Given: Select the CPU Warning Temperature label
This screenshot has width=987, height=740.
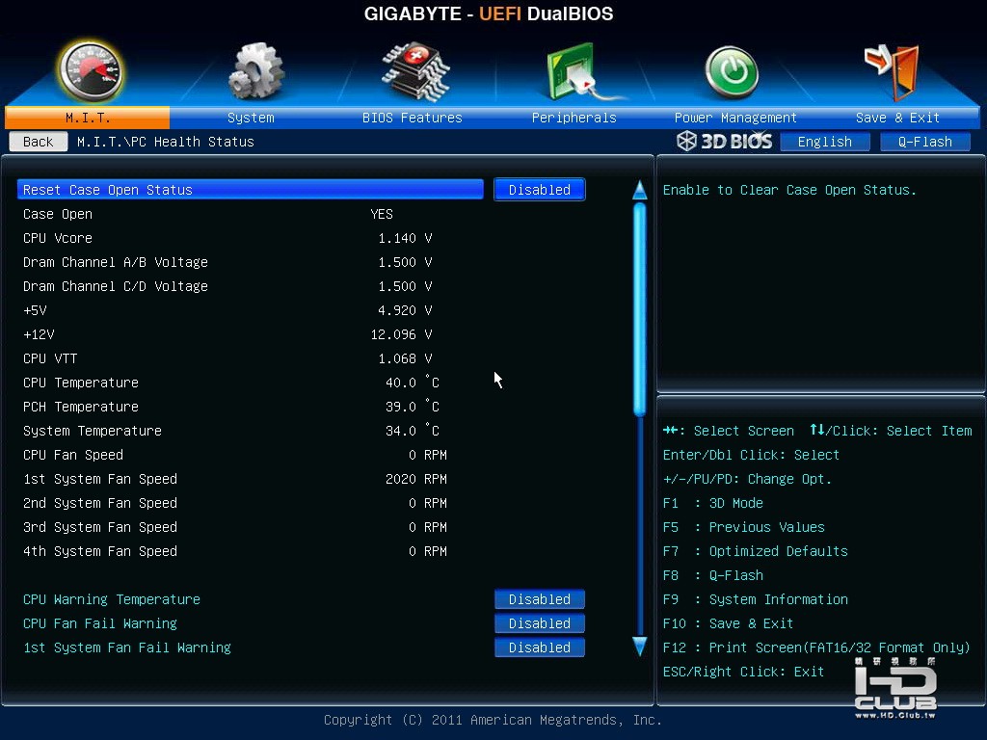Looking at the screenshot, I should tap(112, 599).
